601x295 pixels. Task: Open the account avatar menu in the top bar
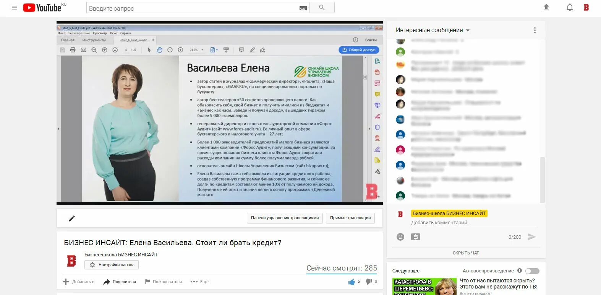coord(586,7)
